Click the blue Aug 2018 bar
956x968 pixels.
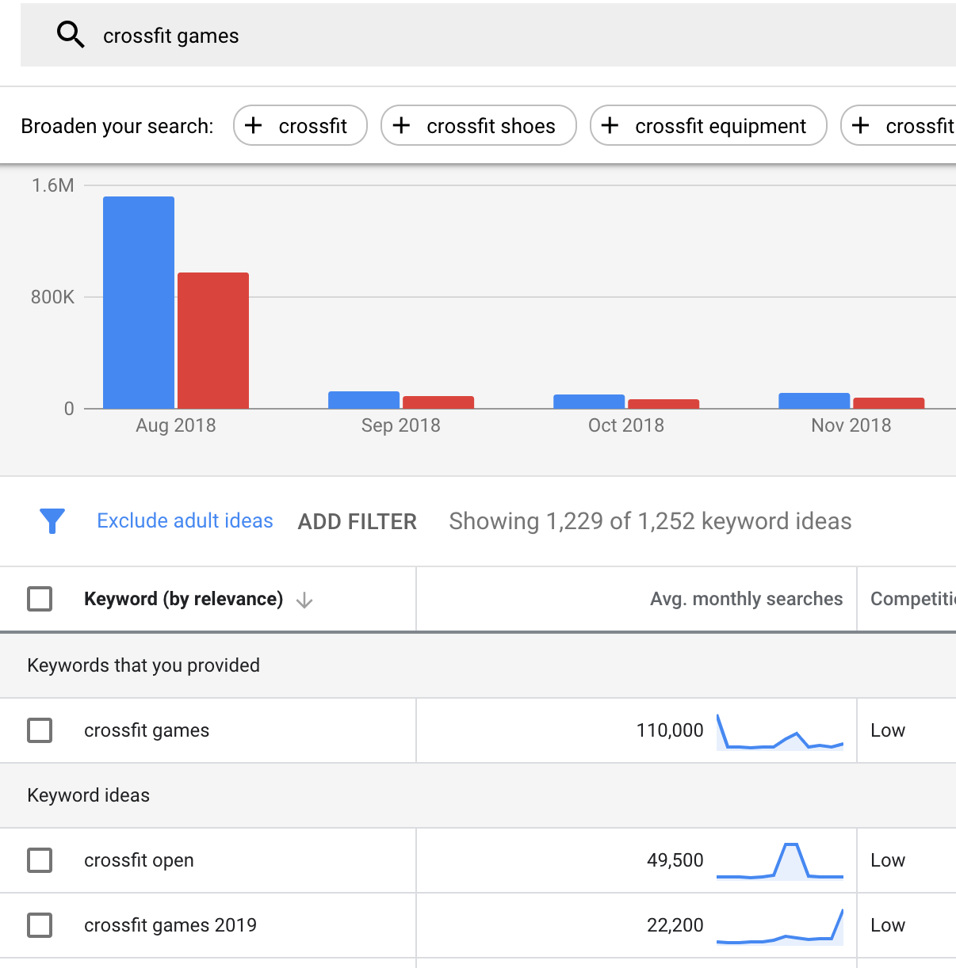139,303
